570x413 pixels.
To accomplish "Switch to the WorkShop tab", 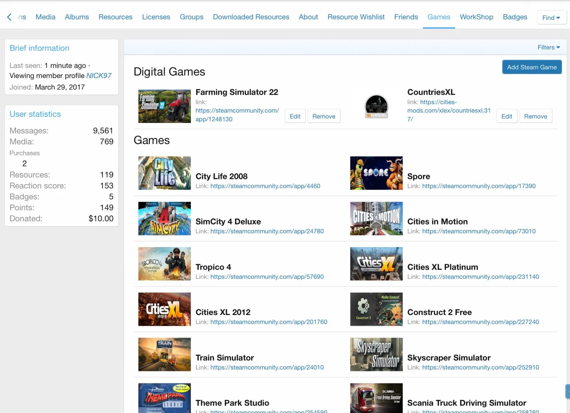I will pyautogui.click(x=476, y=17).
